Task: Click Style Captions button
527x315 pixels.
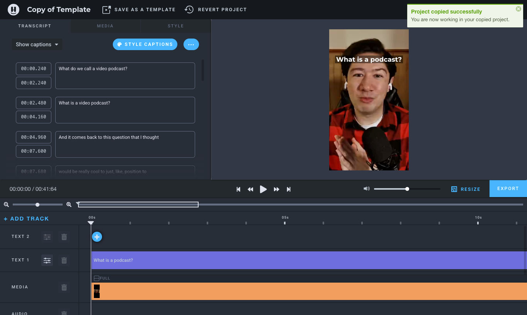Action: click(145, 44)
